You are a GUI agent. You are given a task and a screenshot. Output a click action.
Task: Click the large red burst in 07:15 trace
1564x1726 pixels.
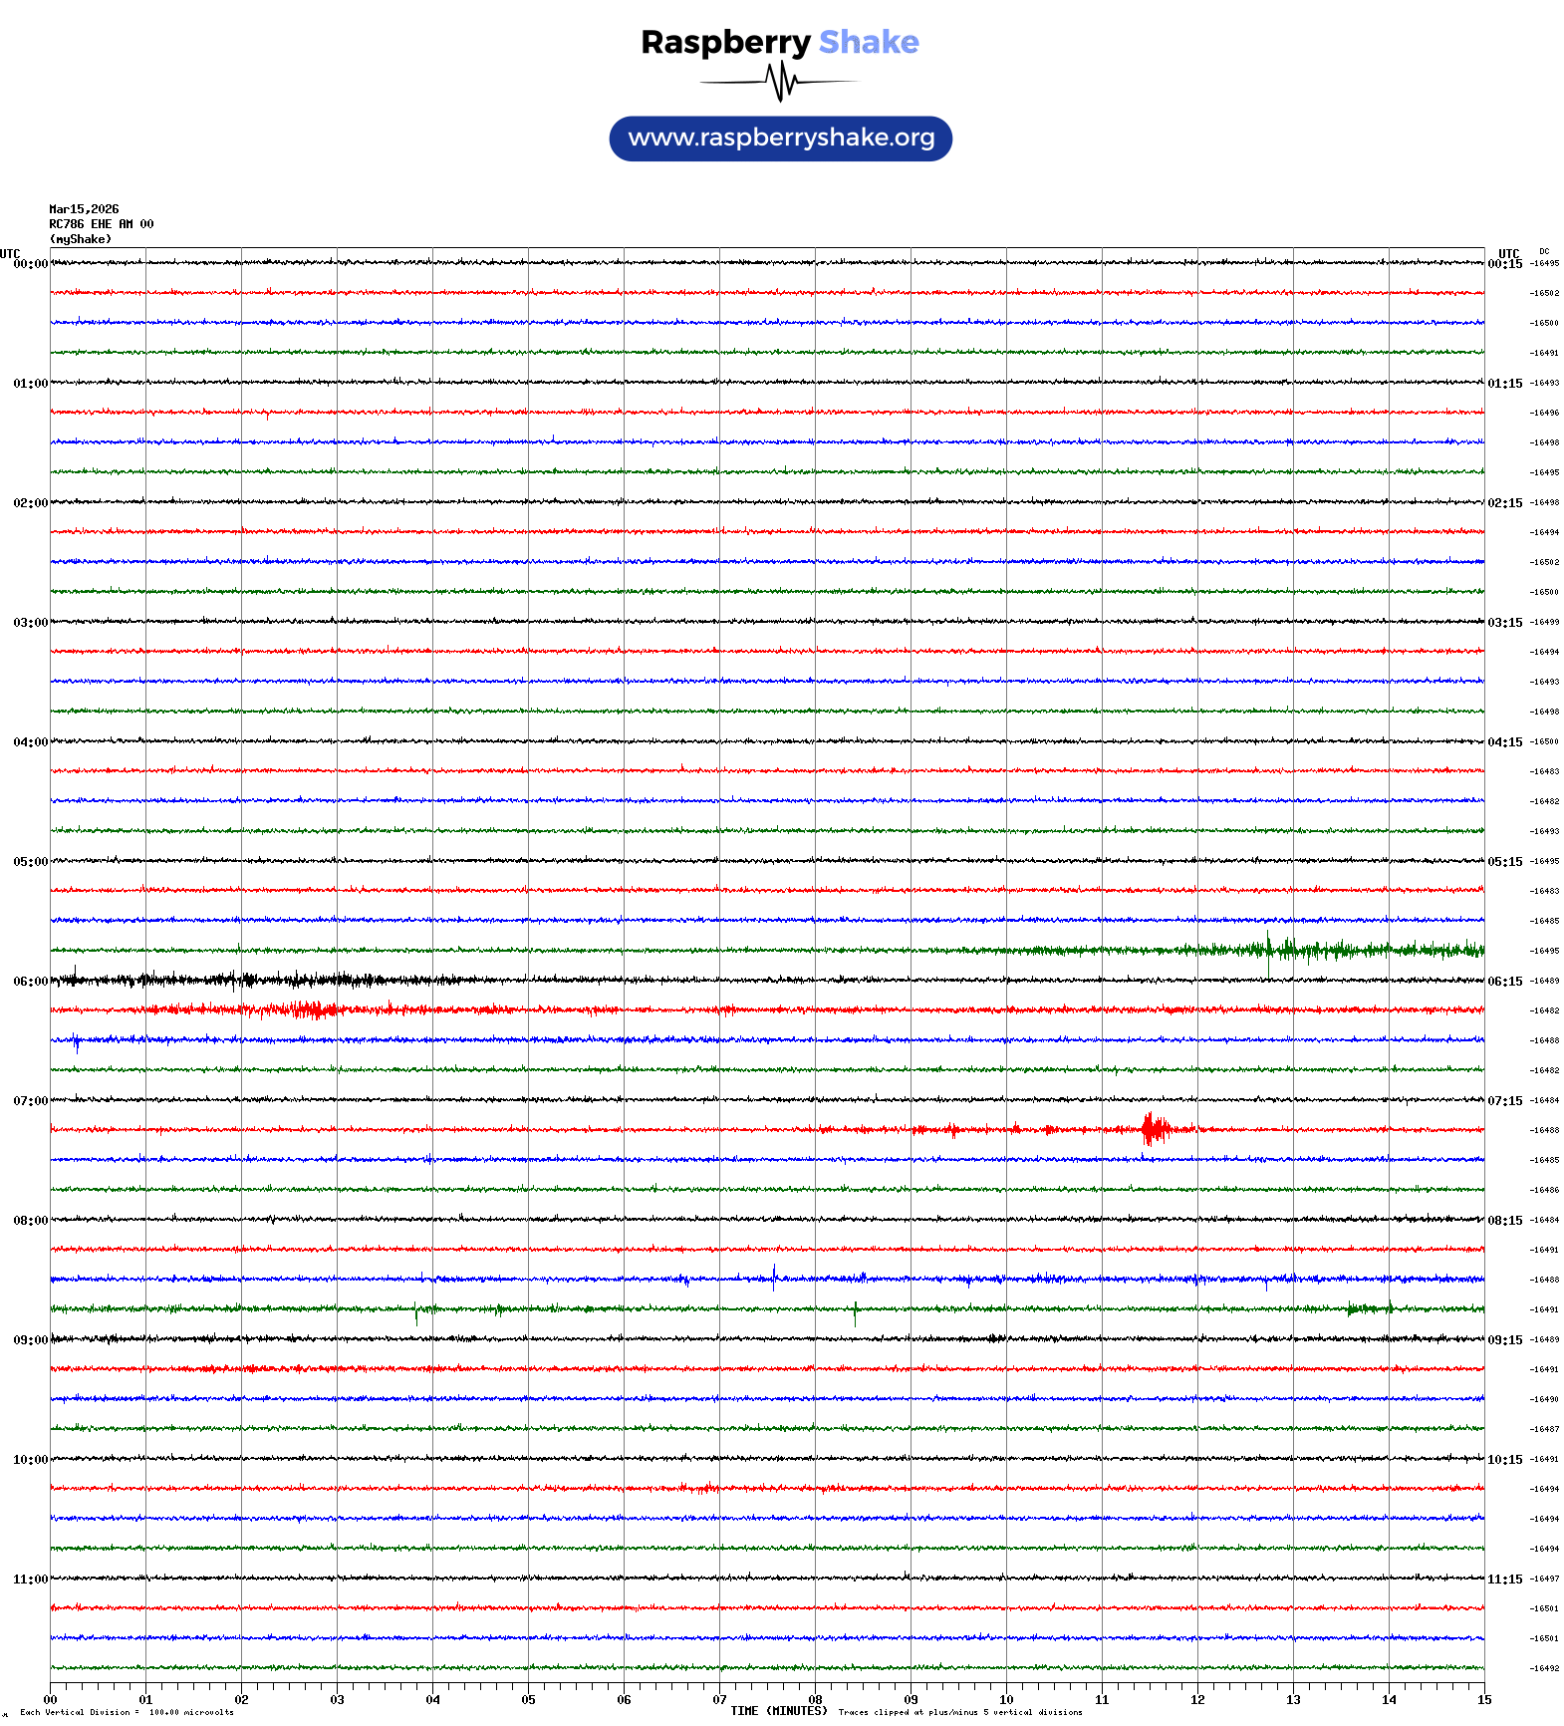[1155, 1129]
